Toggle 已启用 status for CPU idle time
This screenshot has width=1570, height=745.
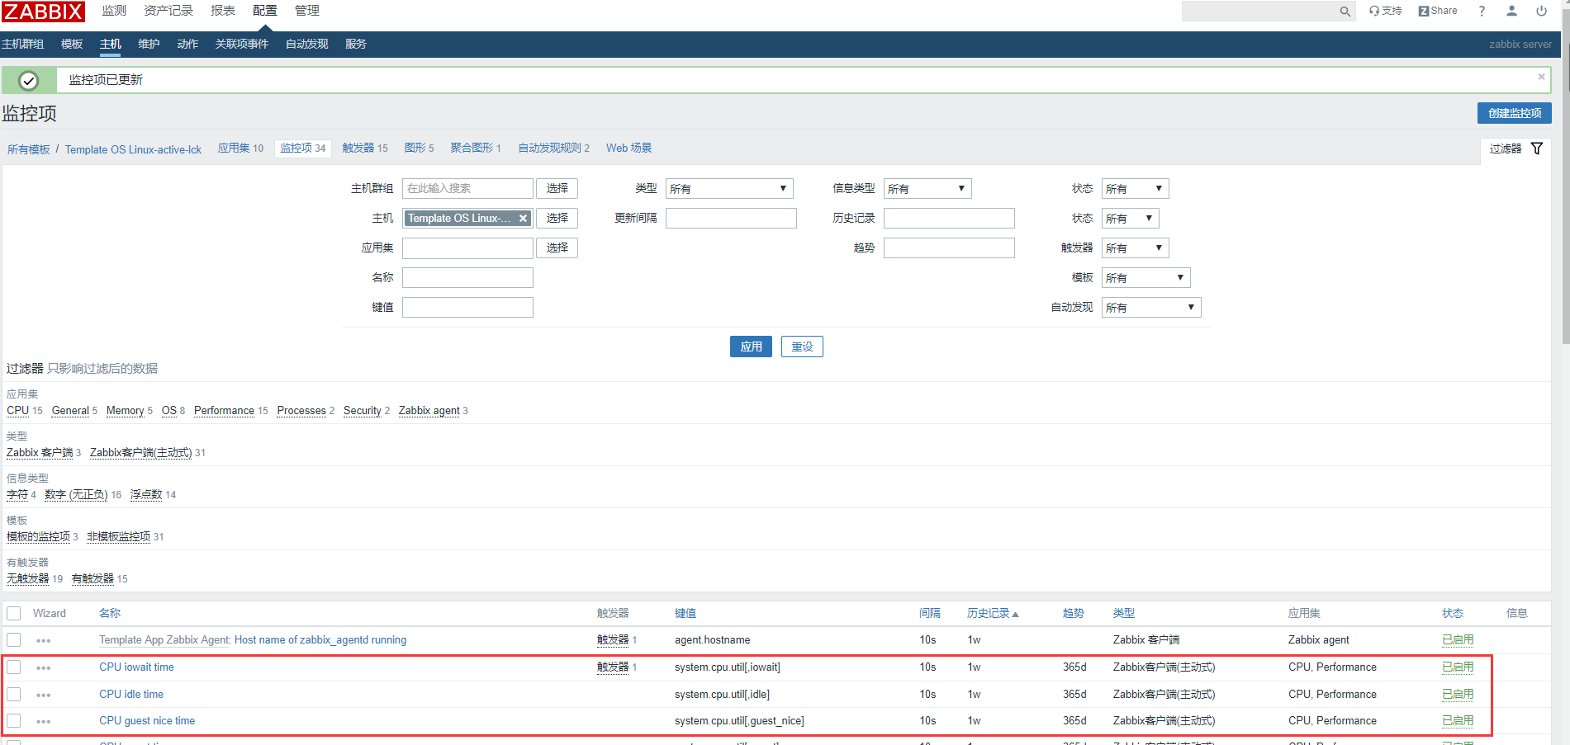1458,695
